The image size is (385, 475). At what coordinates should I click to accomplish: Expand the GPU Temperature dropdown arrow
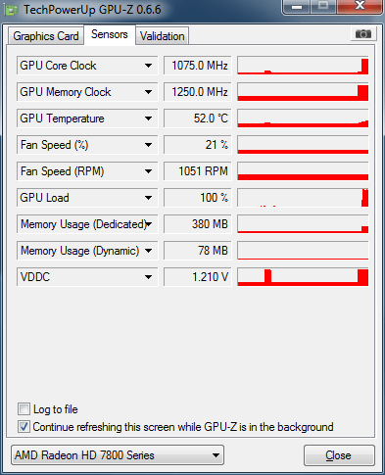tap(148, 119)
